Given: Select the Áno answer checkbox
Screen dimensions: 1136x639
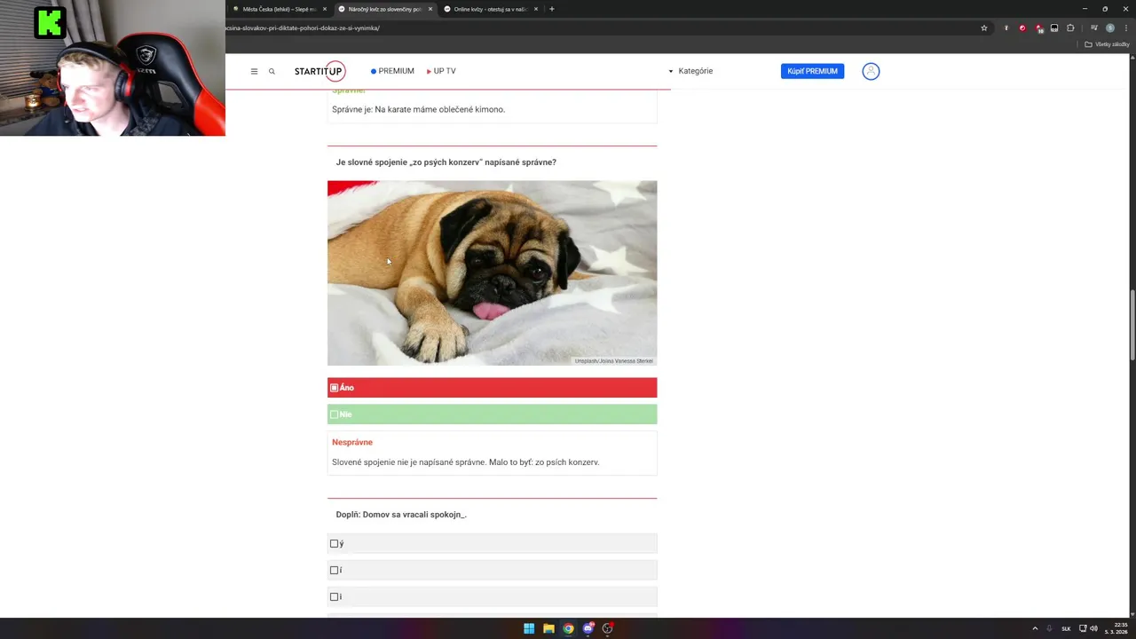Looking at the screenshot, I should [335, 388].
